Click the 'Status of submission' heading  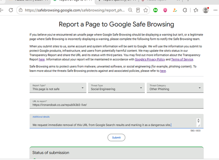[51, 153]
